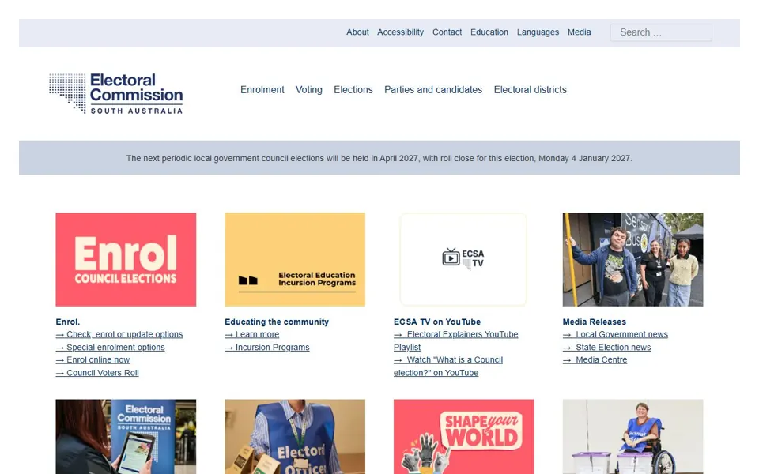The image size is (759, 474).
Task: Click the Shape your World tile
Action: tap(464, 436)
